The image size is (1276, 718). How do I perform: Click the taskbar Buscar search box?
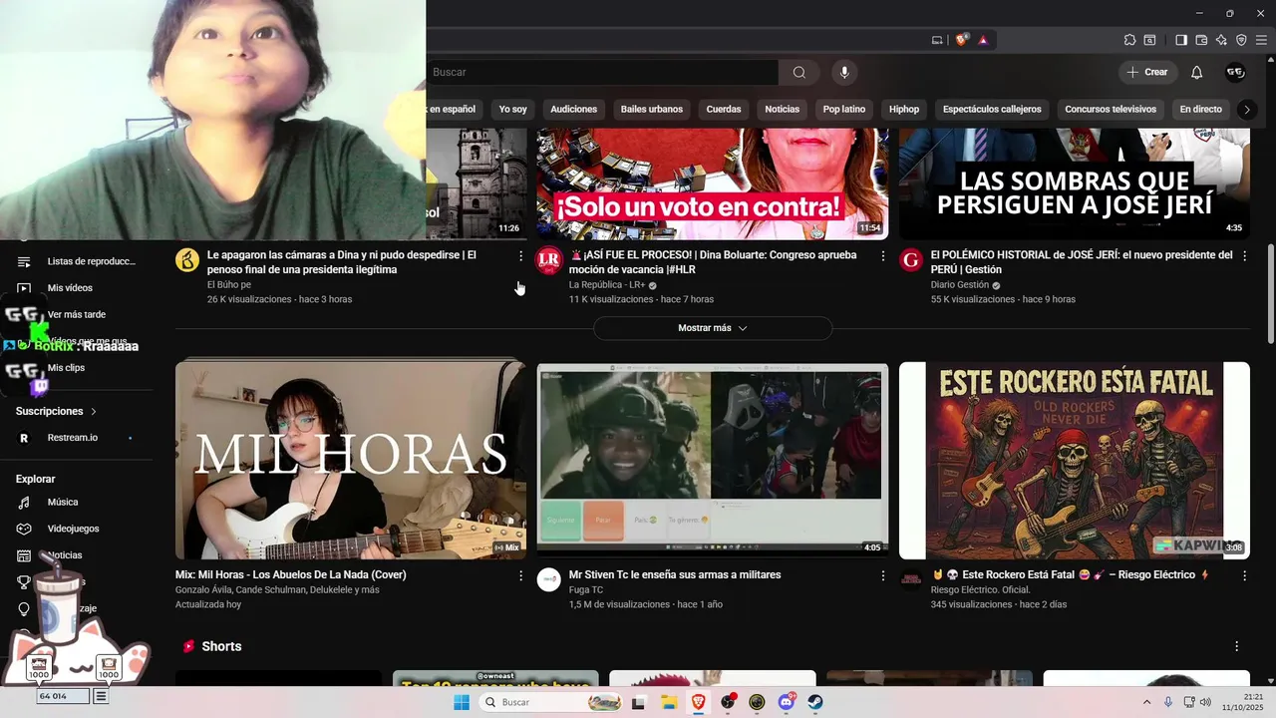552,702
